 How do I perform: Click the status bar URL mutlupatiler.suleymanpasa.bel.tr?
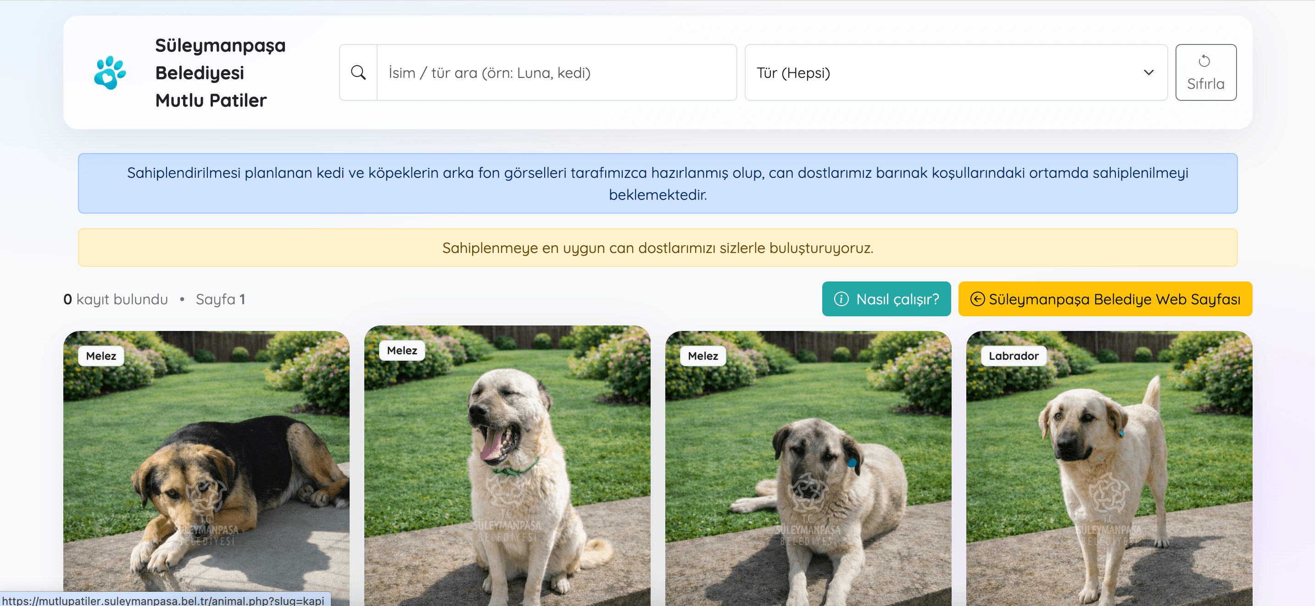163,600
